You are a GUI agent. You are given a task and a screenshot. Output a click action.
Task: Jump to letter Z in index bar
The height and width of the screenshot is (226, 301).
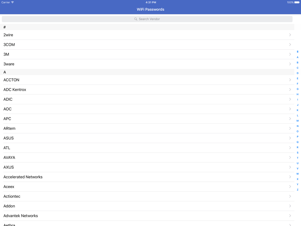click(297, 190)
